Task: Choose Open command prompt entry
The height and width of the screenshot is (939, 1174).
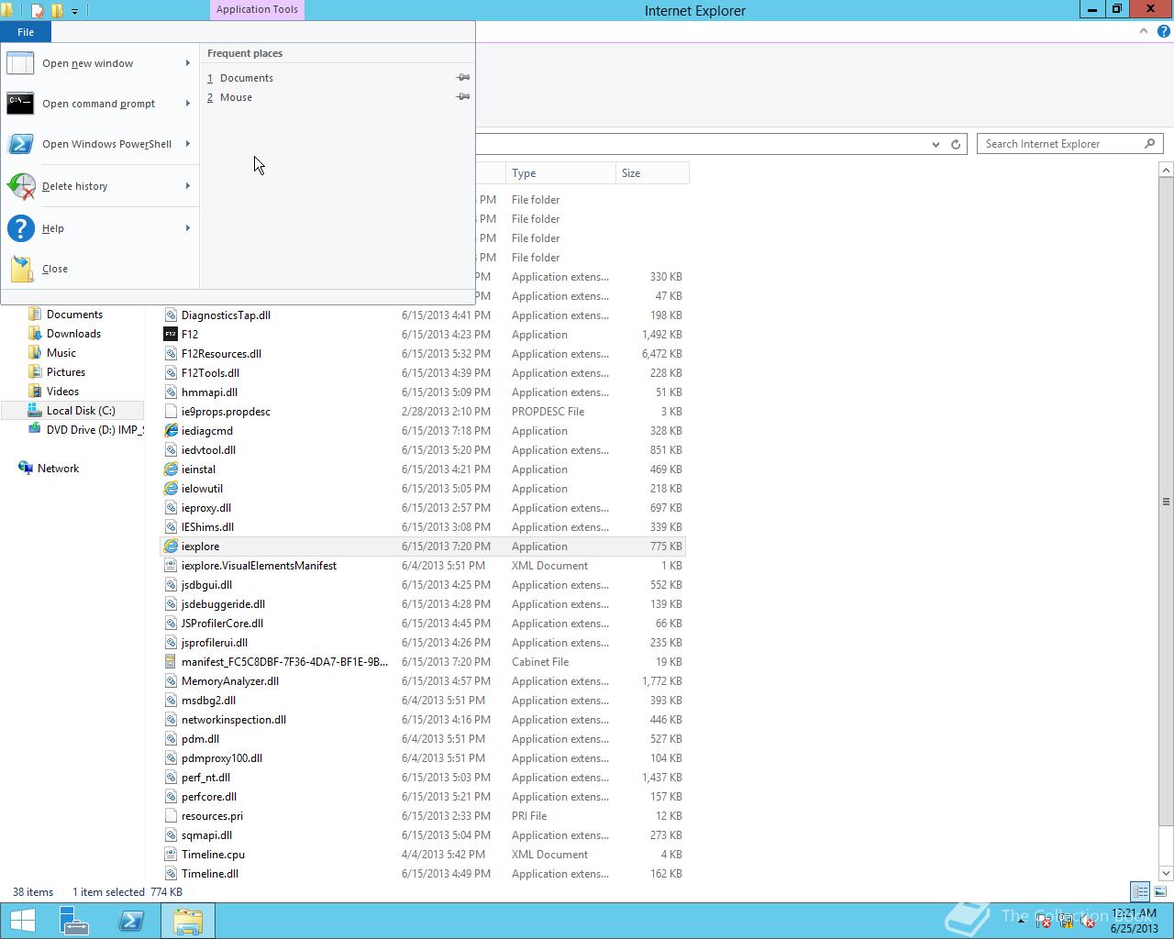Action: pos(100,104)
